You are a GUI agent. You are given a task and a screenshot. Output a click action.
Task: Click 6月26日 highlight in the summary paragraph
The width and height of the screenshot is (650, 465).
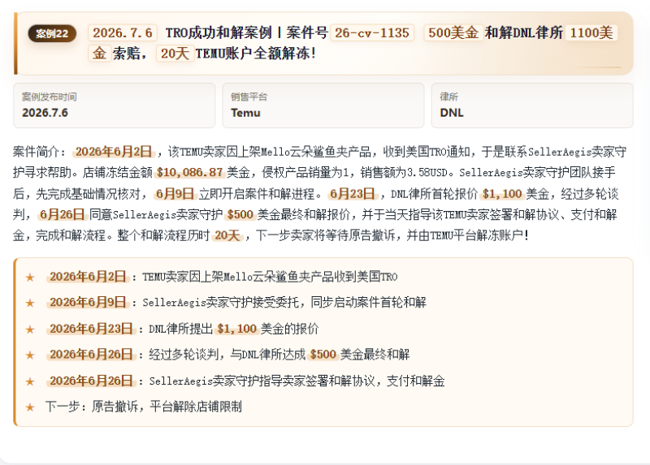click(x=62, y=214)
